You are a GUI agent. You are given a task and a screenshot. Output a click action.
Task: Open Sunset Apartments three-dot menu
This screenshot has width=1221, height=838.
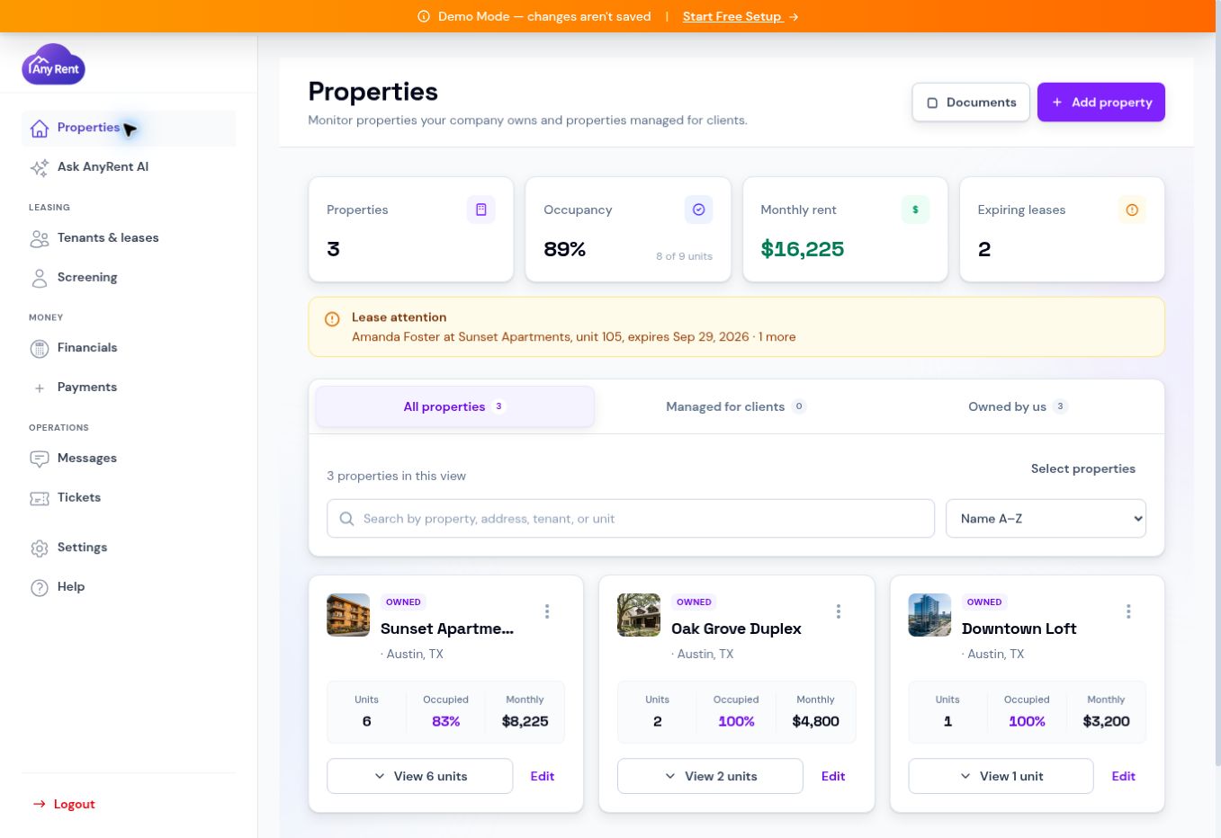(x=547, y=611)
